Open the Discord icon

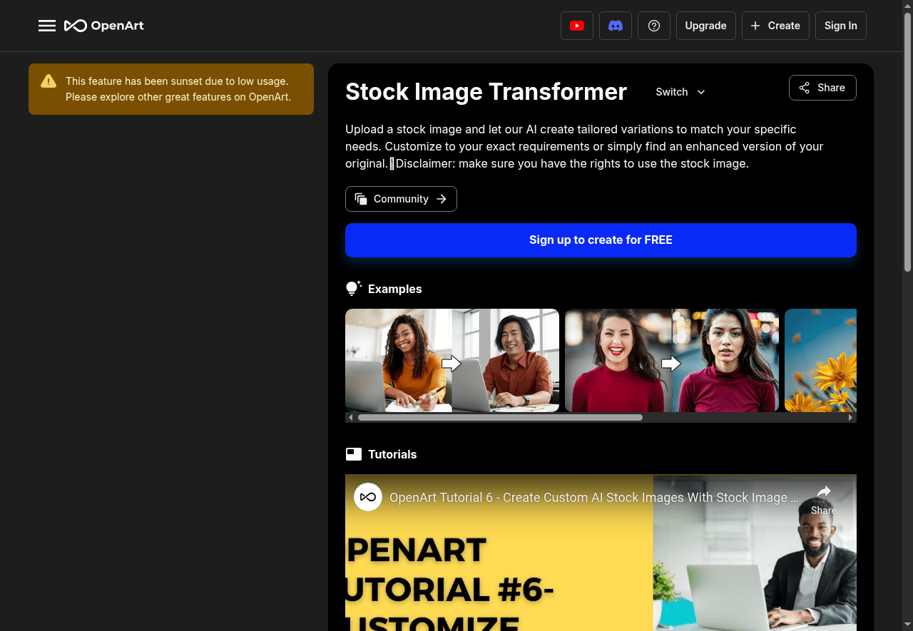pos(615,25)
